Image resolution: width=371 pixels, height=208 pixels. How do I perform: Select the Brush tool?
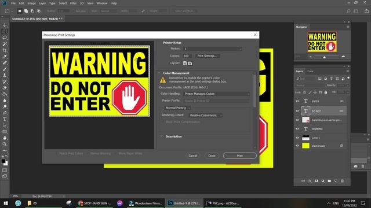5,69
